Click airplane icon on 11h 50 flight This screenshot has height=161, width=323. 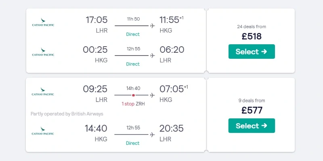[x=153, y=26]
